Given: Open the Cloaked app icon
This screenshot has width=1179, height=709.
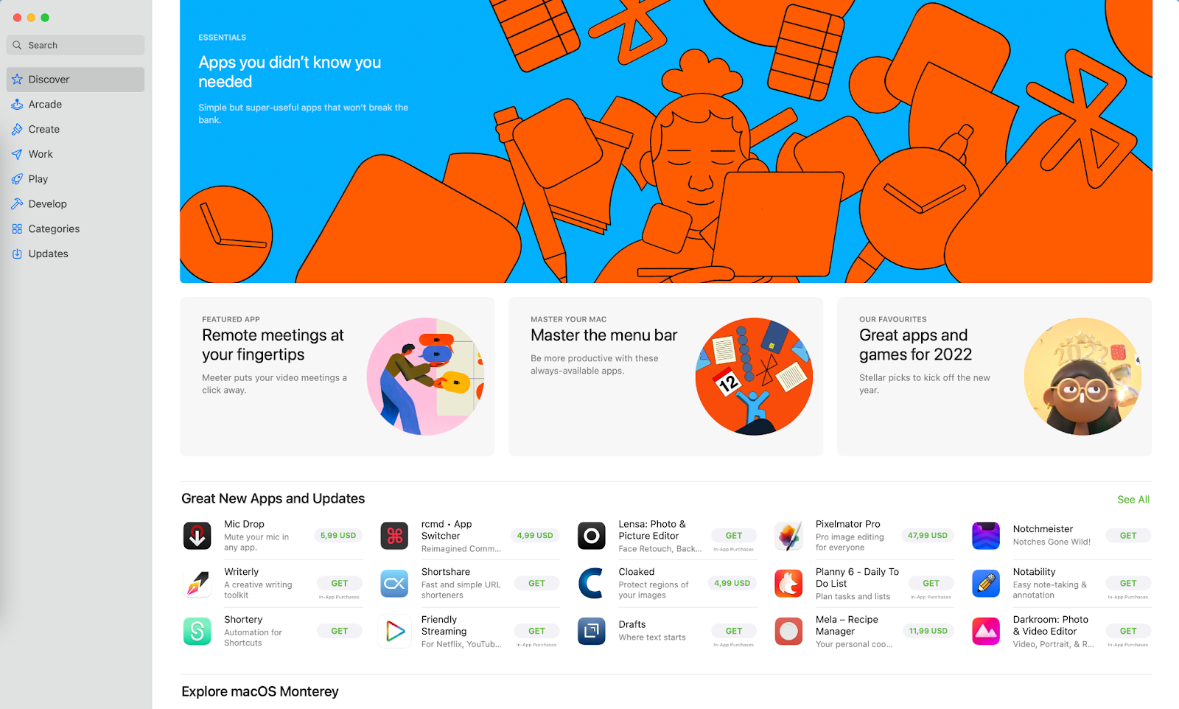Looking at the screenshot, I should coord(591,584).
